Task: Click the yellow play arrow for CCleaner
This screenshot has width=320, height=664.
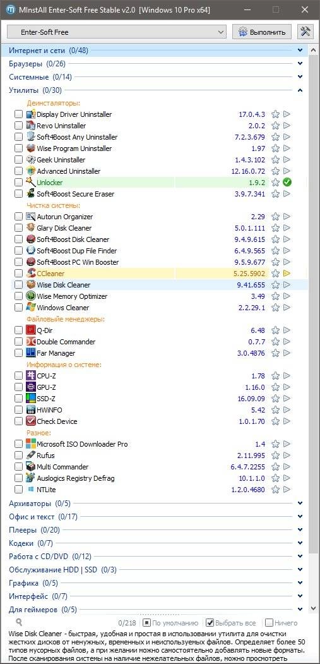Action: [x=287, y=274]
